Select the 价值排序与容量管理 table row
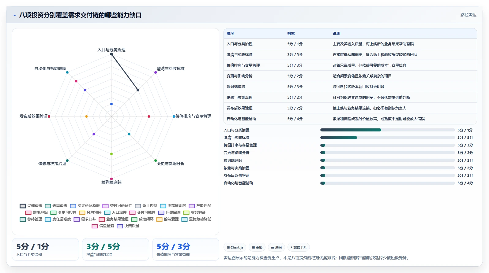Screen dimensions: 489x273 click(x=350, y=65)
